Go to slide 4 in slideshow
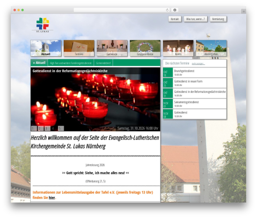Screen dimensions: 257x218 [54, 128]
